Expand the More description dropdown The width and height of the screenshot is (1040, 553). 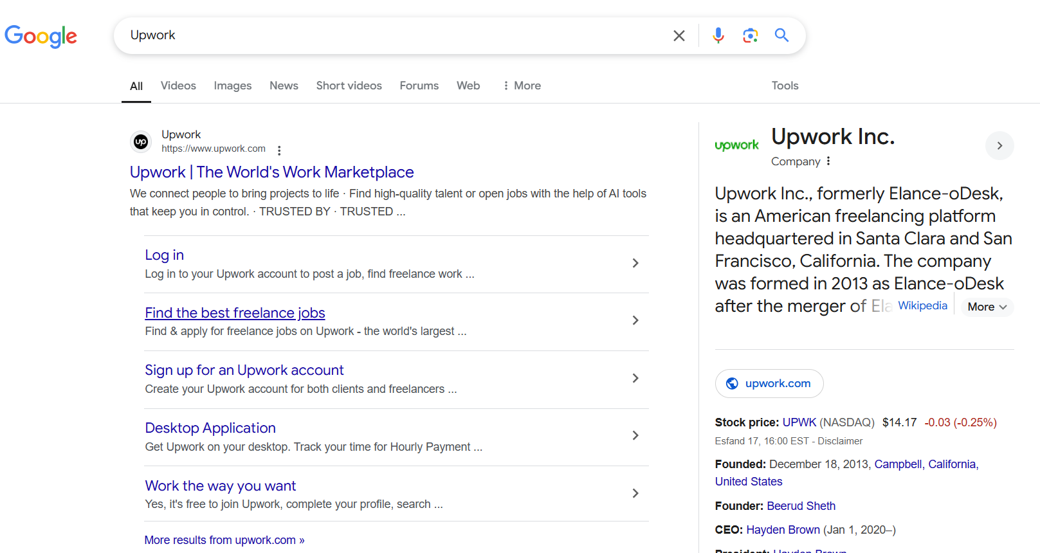pyautogui.click(x=987, y=307)
